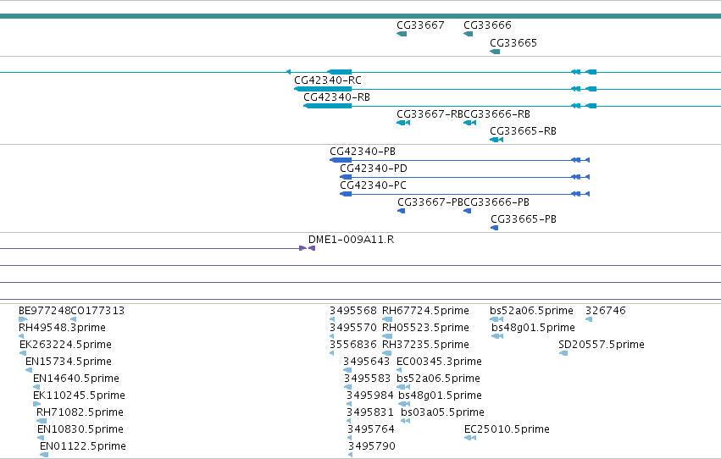Open the RH49548.3prime EST entry

pyautogui.click(x=62, y=328)
